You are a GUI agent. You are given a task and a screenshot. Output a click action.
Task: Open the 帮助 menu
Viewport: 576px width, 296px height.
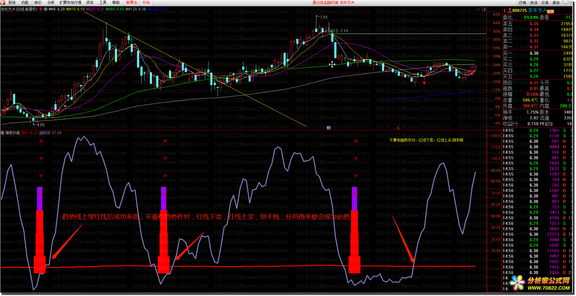[x=116, y=3]
